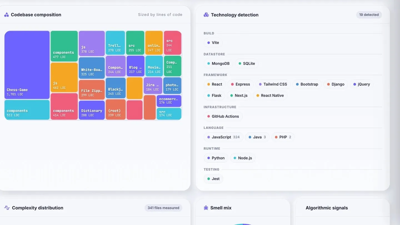Click the 19 detected badge
The width and height of the screenshot is (400, 225).
(x=369, y=15)
